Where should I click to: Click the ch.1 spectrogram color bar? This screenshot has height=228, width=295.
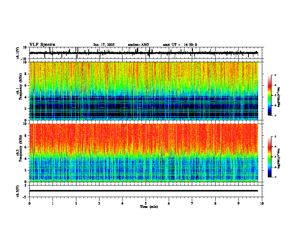pyautogui.click(x=269, y=95)
